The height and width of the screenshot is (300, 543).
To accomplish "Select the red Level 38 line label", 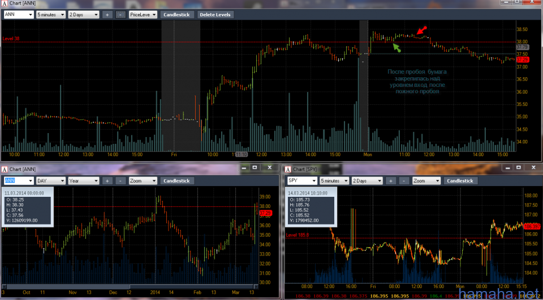I will (x=11, y=39).
